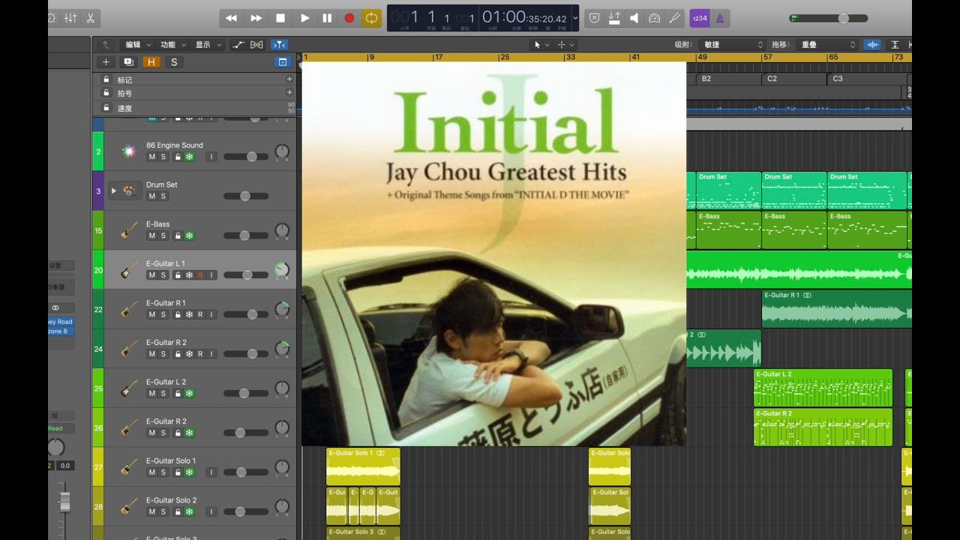Viewport: 960px width, 540px height.
Task: Mute the E-Bass track
Action: 152,235
